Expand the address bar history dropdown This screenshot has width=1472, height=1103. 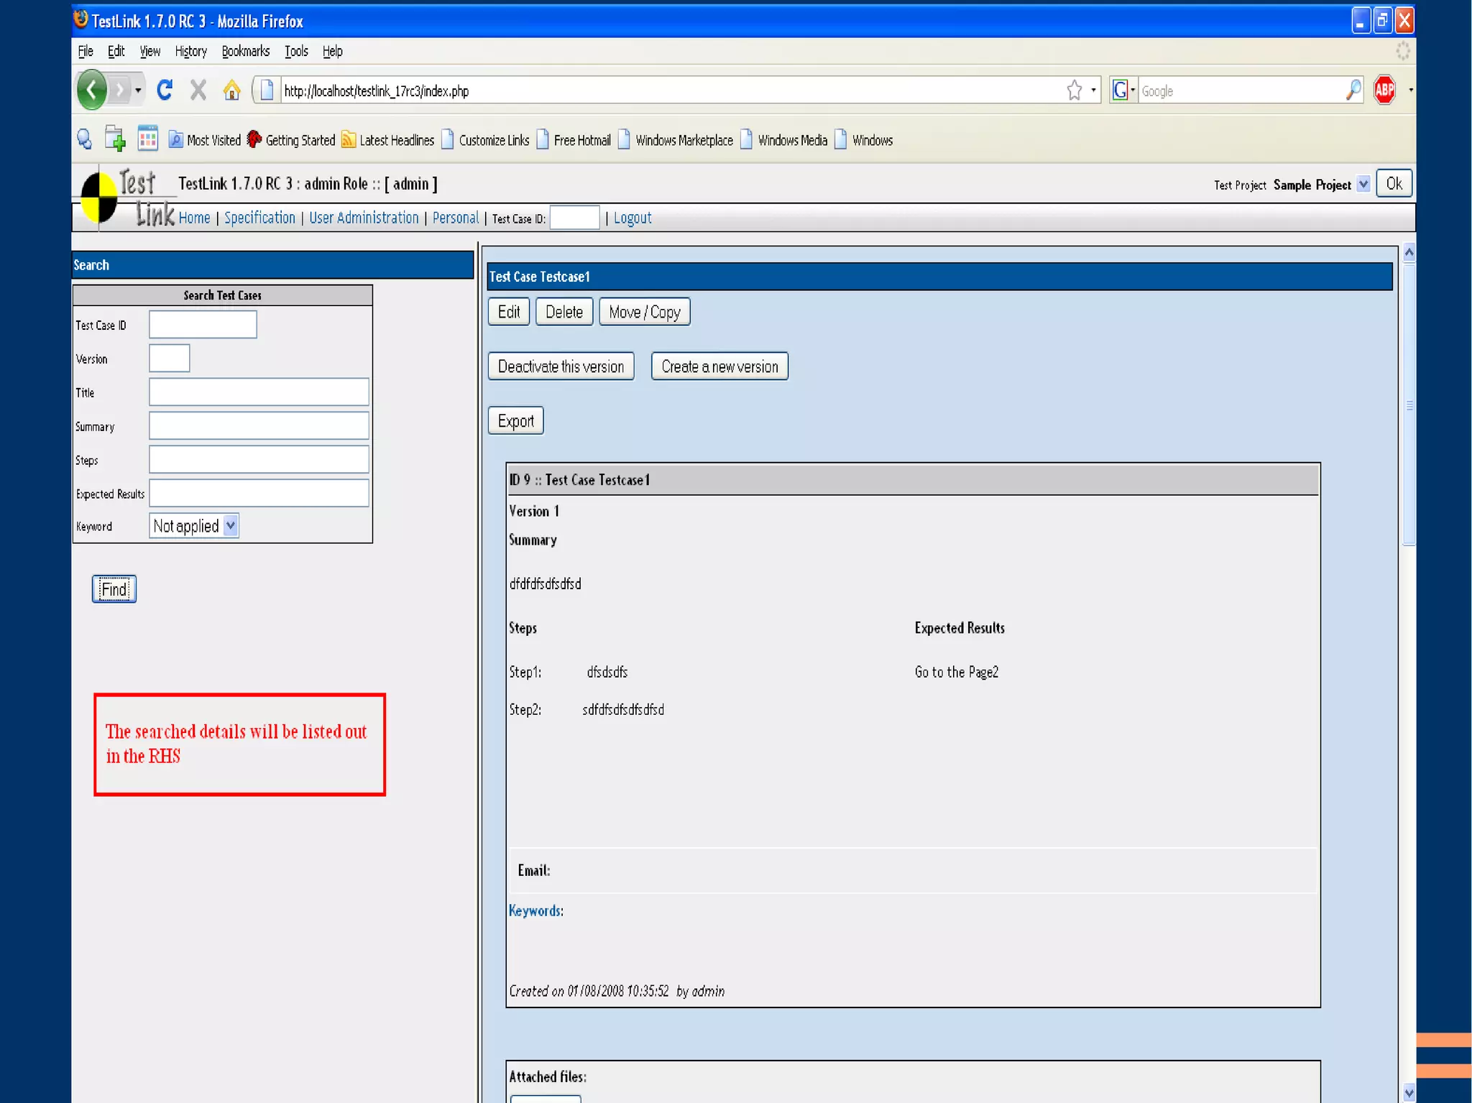[x=1093, y=91]
